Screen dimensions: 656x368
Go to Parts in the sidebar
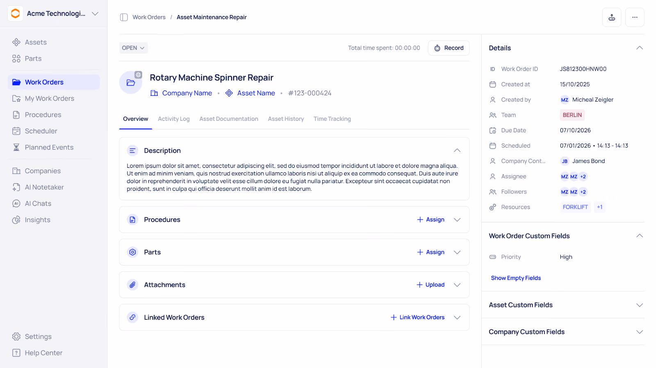pyautogui.click(x=54, y=59)
